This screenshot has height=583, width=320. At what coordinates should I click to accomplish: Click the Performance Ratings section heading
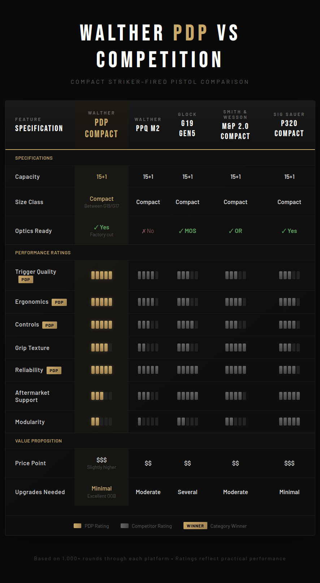43,252
